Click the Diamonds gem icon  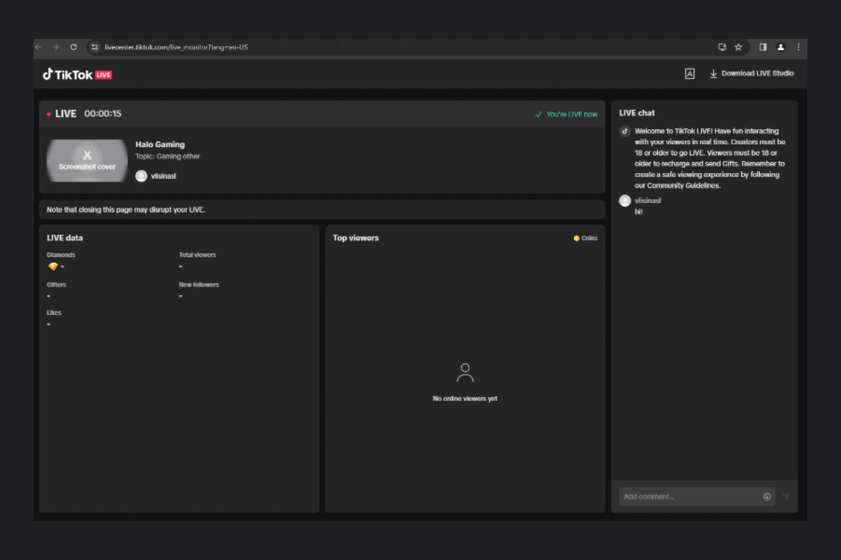click(53, 266)
